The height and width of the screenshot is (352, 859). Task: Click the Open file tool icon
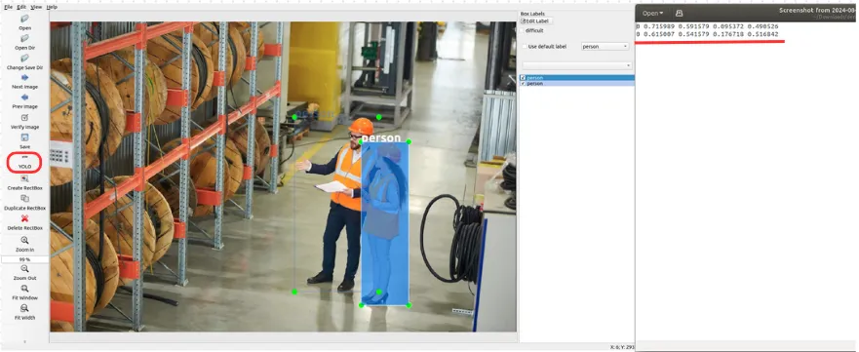coord(24,19)
